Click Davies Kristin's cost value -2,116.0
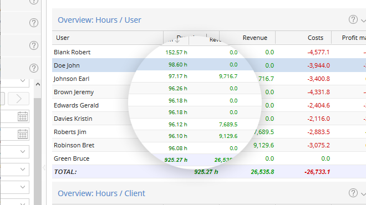This screenshot has width=366, height=205. 318,119
